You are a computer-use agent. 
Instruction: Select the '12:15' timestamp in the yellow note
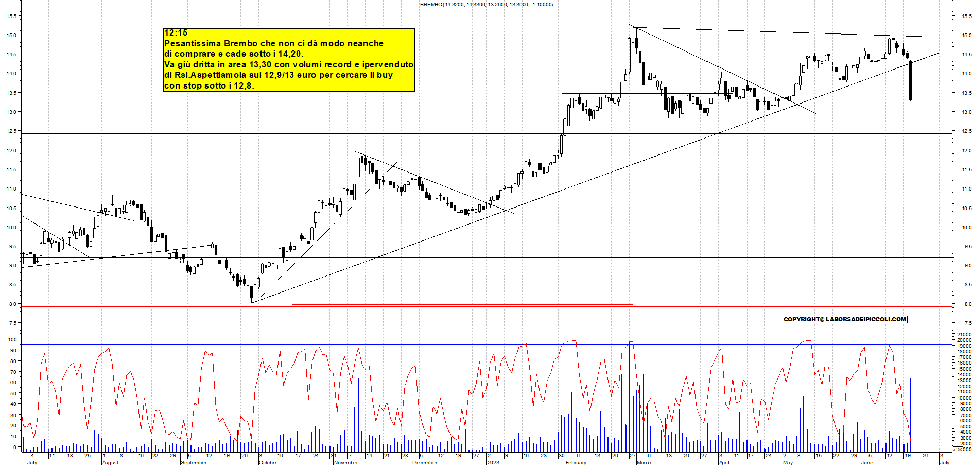tap(176, 33)
